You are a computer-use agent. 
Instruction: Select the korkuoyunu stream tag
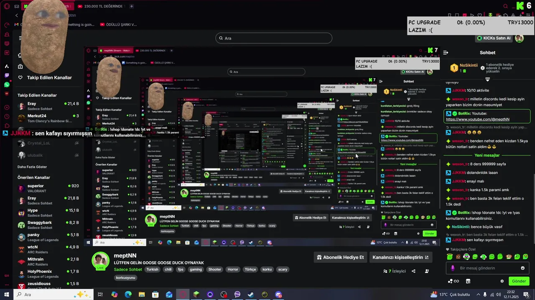[x=125, y=277]
